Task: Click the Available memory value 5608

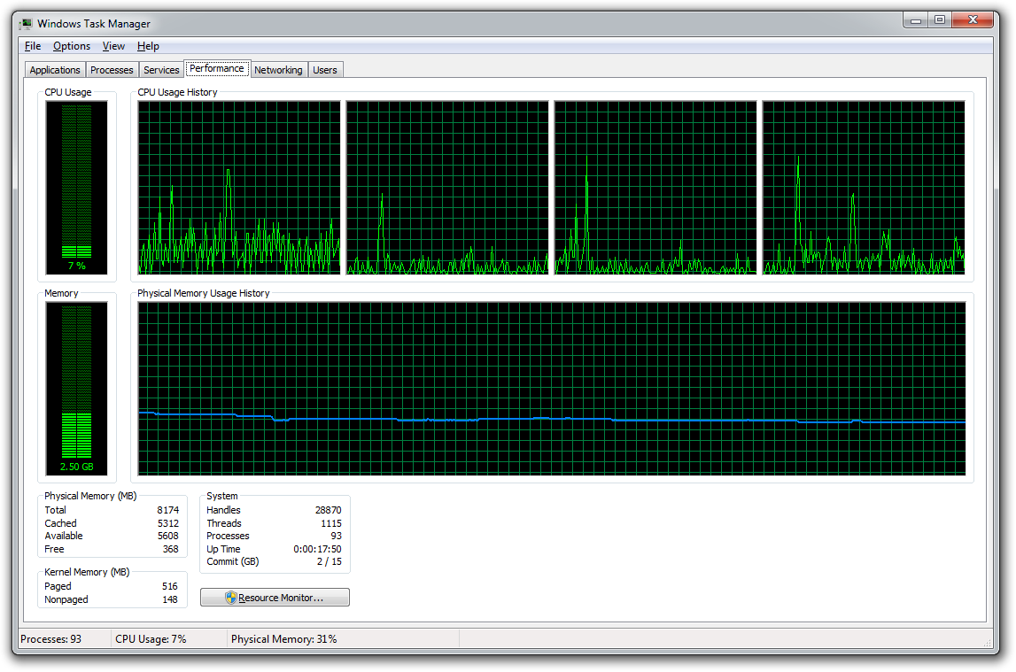Action: (x=167, y=536)
